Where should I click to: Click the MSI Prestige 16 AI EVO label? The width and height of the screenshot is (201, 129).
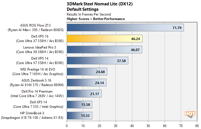(x=38, y=69)
